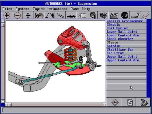This screenshot has width=152, height=114.
Task: Open the car body icon
Action: (71, 15)
